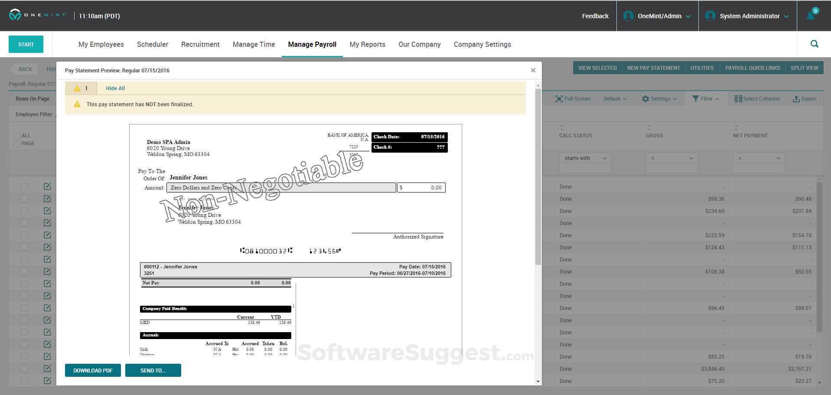
Task: Click the Select Columns icon
Action: coord(738,99)
